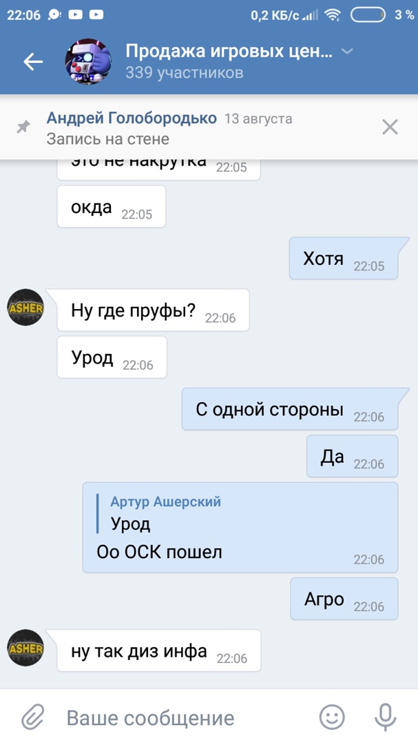Go back using the arrow icon
Screen dimensions: 418x745
point(33,62)
